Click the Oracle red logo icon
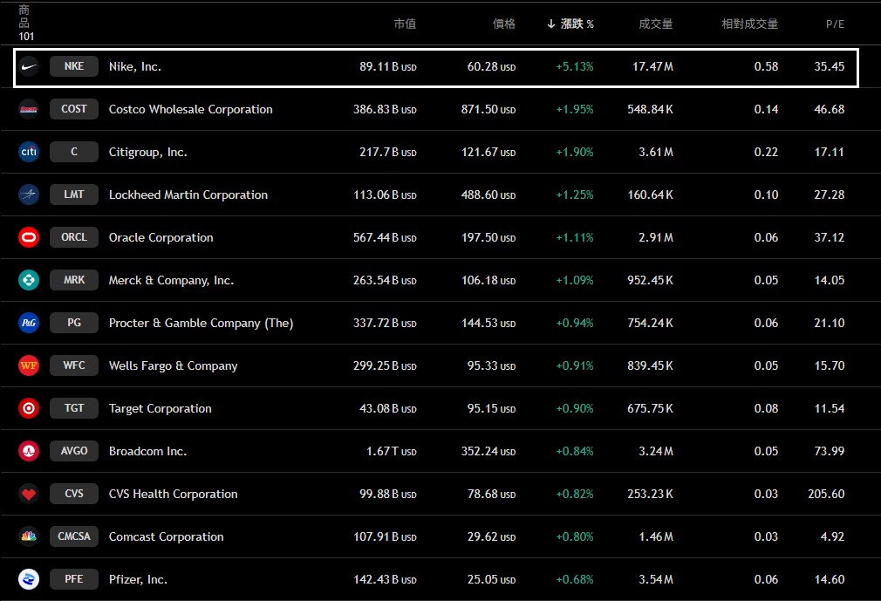The width and height of the screenshot is (881, 601). 29,237
